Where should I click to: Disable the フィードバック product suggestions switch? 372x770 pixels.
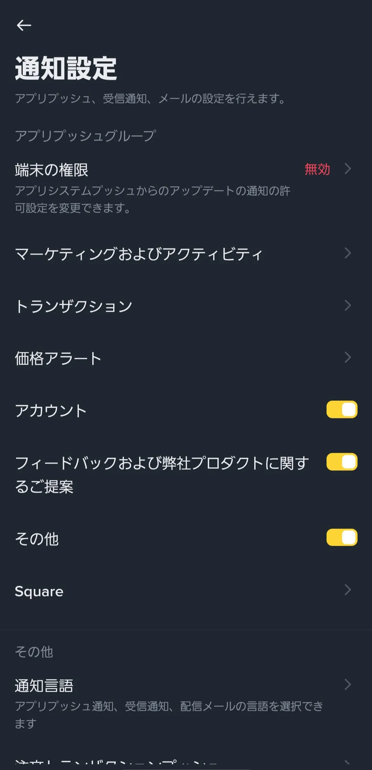tap(342, 462)
